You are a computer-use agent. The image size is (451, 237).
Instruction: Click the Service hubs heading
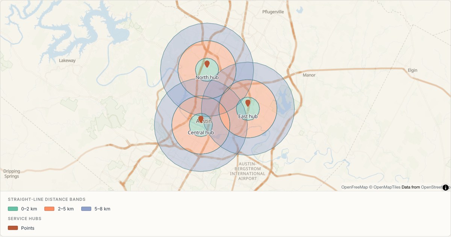coord(24,219)
